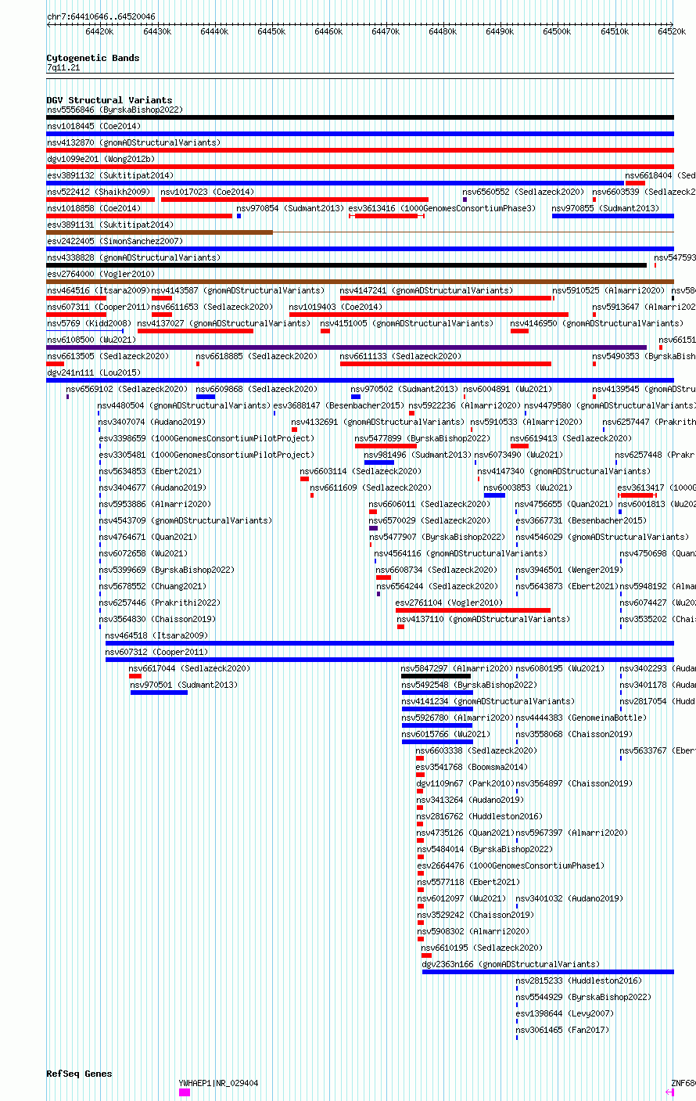The height and width of the screenshot is (1101, 696).
Task: Click nsv4146950 (gnomADStructuralVariants) label
Action: [x=597, y=323]
